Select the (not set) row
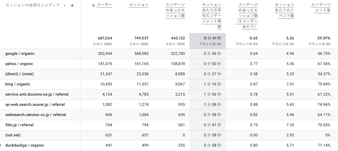Image resolution: width=338 pixels, height=151 pixels. [x=13, y=135]
